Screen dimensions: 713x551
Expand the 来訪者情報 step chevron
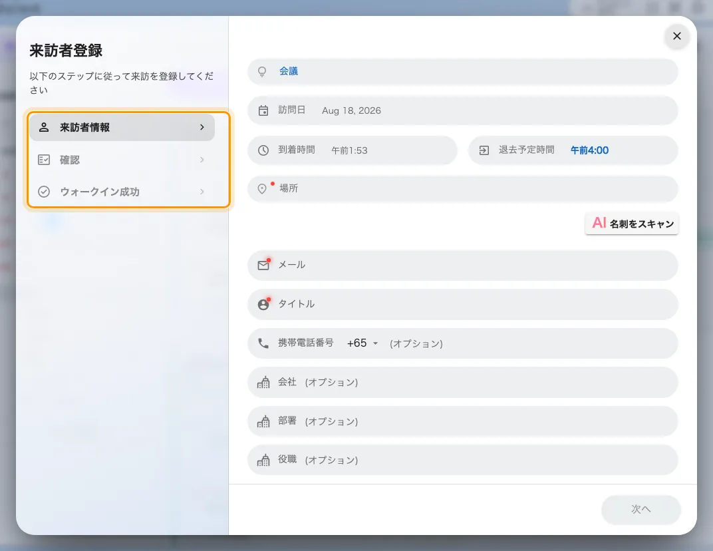202,127
